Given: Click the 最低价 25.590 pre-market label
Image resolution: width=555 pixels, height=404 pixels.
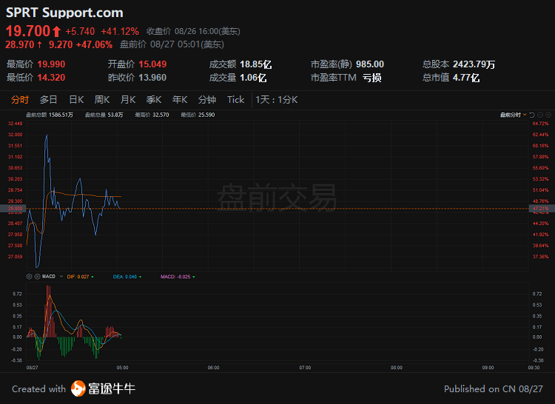Looking at the screenshot, I should coord(198,115).
